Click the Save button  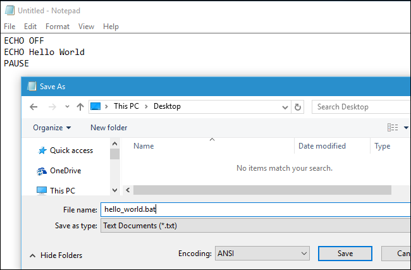pyautogui.click(x=345, y=254)
